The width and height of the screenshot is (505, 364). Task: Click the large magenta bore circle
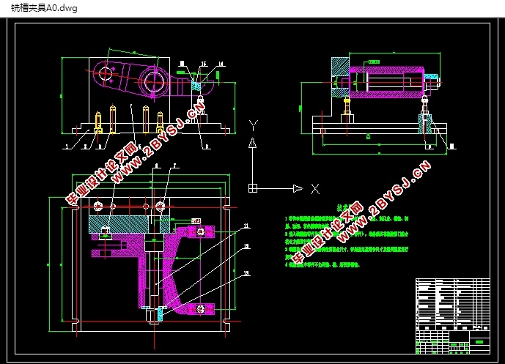(154, 82)
